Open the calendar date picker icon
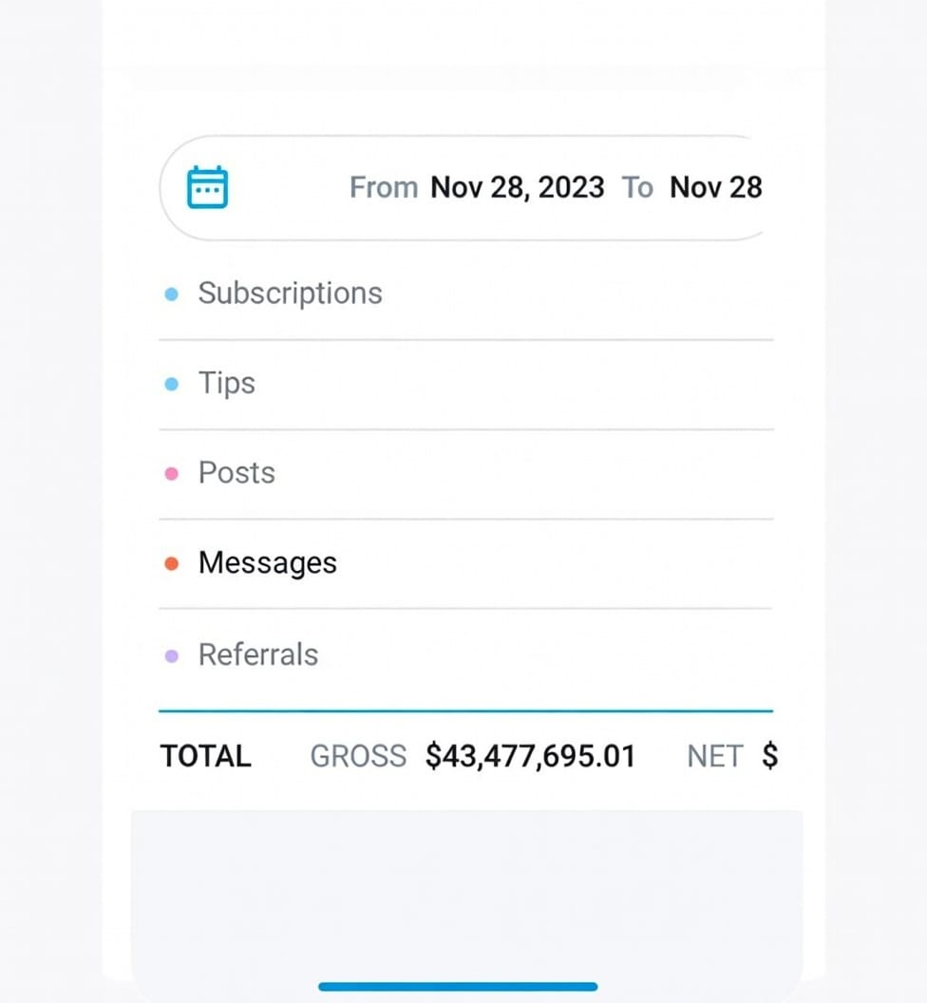This screenshot has width=927, height=1003. [207, 187]
